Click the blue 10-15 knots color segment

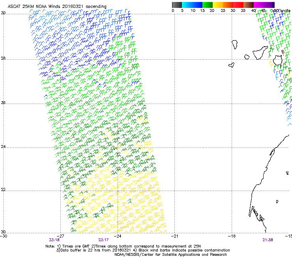click(x=197, y=5)
